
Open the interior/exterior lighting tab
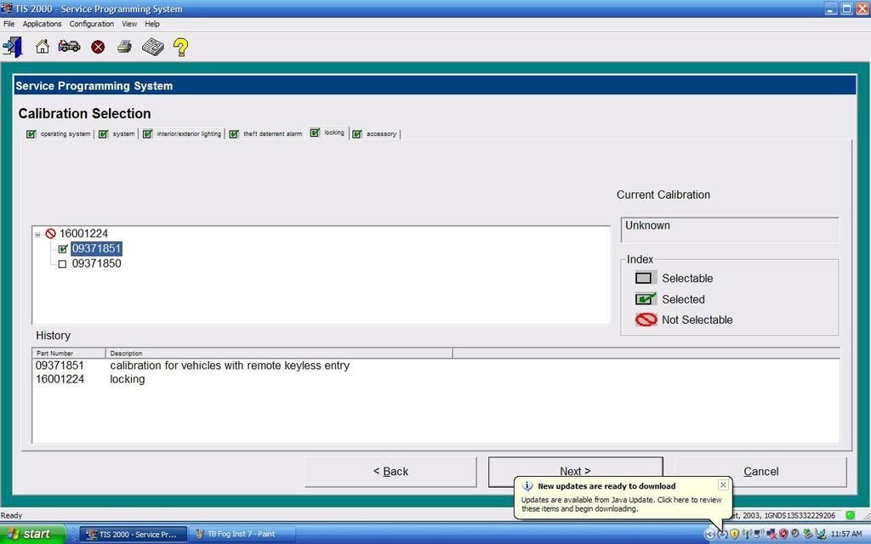point(182,133)
